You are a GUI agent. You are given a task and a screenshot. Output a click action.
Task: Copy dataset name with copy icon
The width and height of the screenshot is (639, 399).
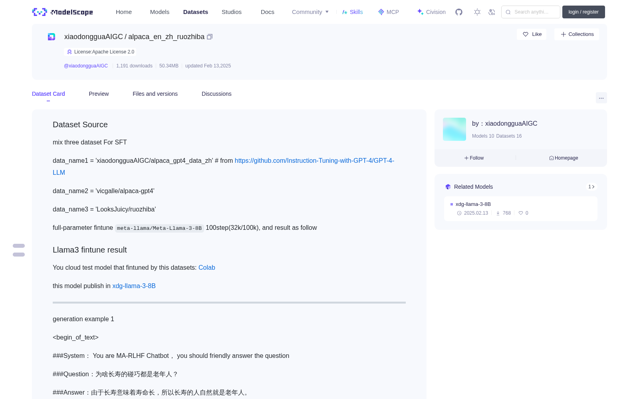coord(210,37)
